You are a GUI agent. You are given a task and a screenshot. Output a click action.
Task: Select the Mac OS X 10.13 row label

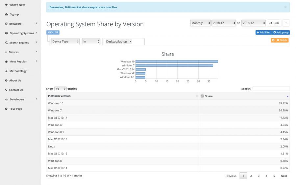58,139
